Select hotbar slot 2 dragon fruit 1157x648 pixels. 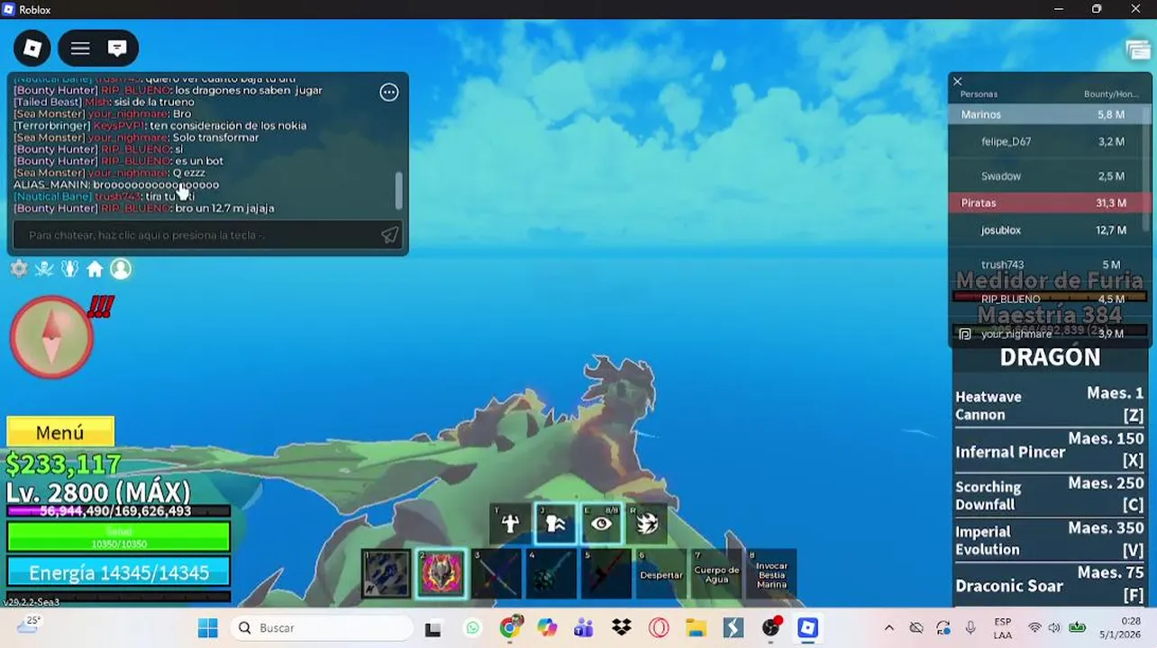pyautogui.click(x=442, y=573)
